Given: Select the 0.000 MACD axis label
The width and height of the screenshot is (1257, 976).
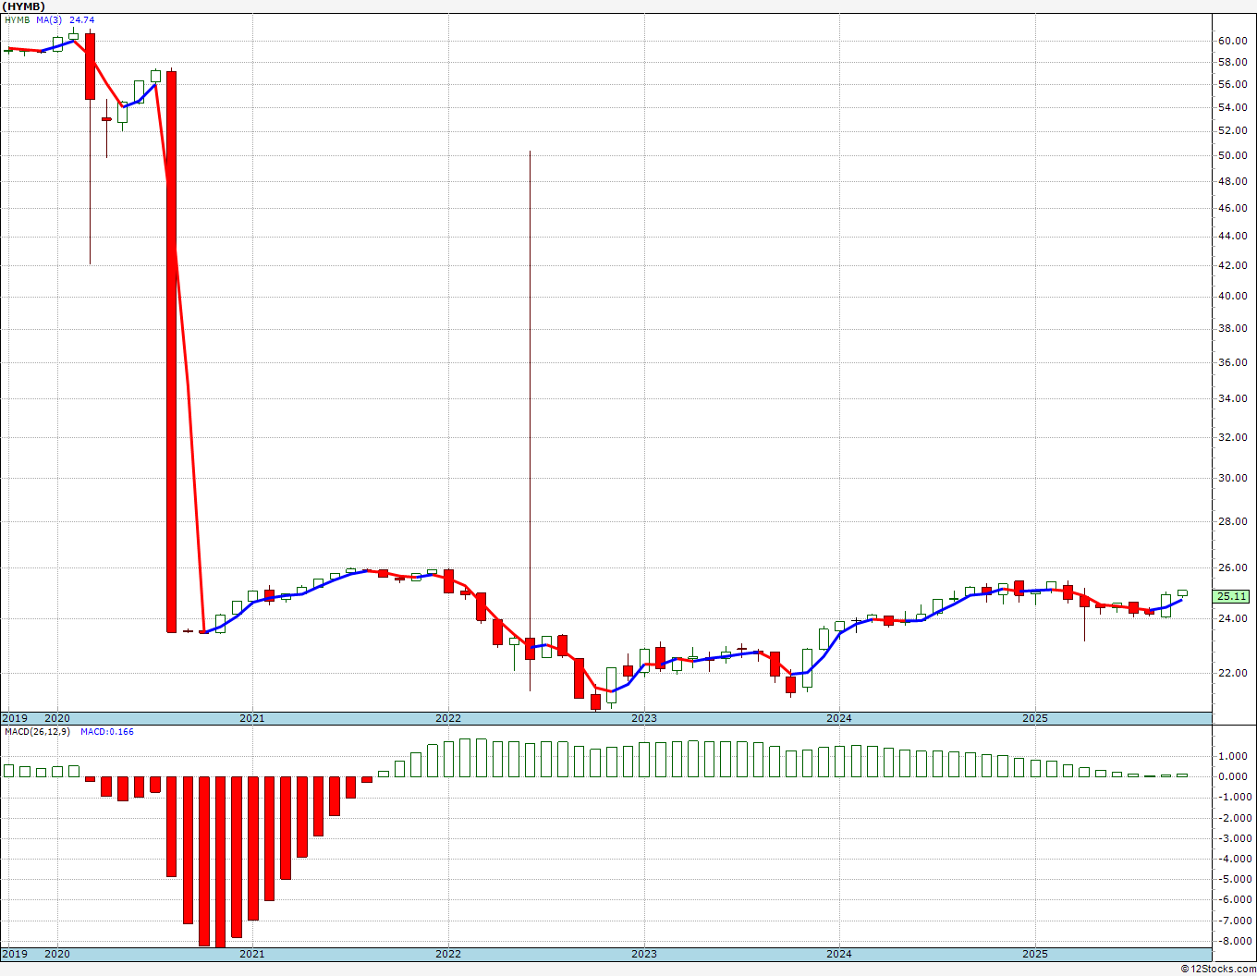Looking at the screenshot, I should coord(1234,776).
